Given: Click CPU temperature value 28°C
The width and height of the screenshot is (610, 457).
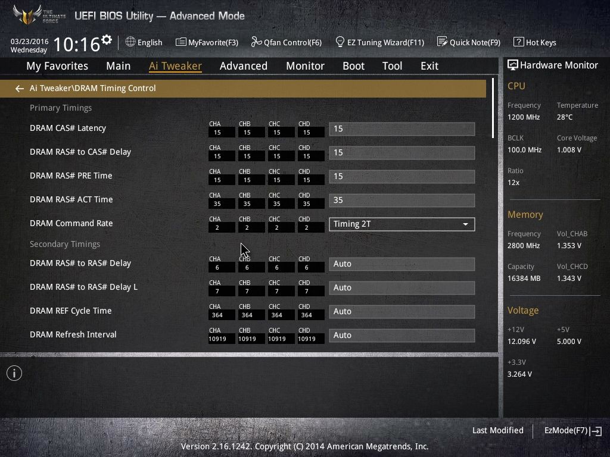Looking at the screenshot, I should 565,117.
